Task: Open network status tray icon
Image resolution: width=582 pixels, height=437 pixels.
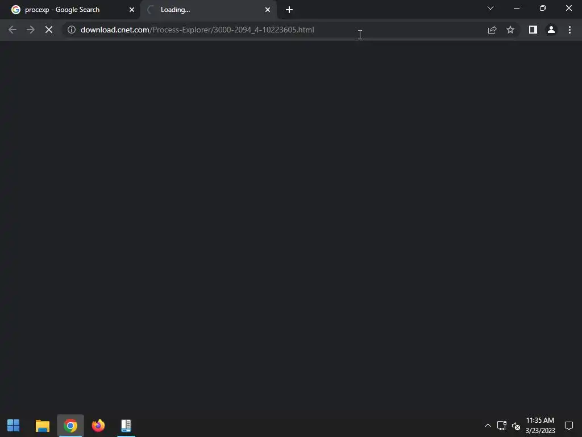Action: point(502,426)
